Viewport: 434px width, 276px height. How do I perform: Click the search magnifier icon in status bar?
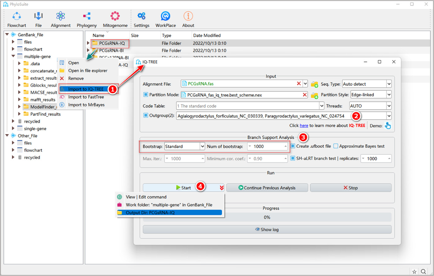pyautogui.click(x=423, y=272)
